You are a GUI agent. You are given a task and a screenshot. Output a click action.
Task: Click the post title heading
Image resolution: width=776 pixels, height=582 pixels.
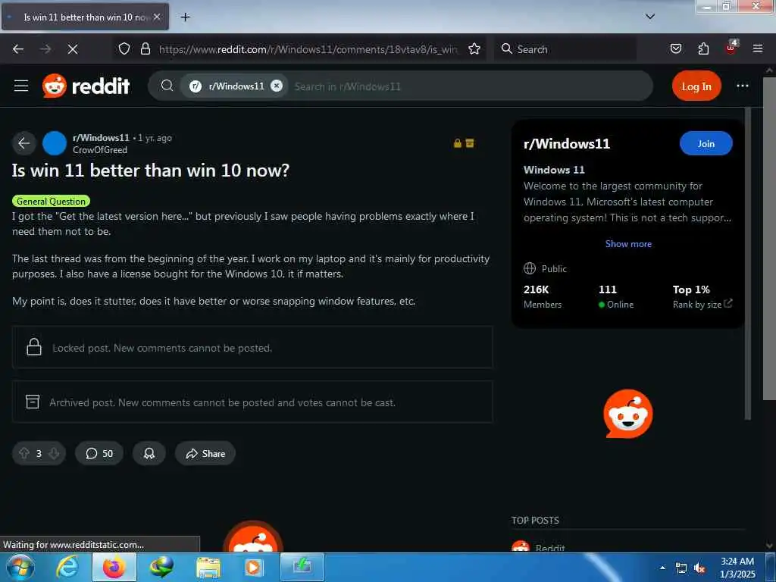point(151,171)
